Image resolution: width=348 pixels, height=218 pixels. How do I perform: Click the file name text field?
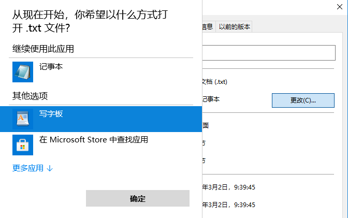tap(269, 53)
